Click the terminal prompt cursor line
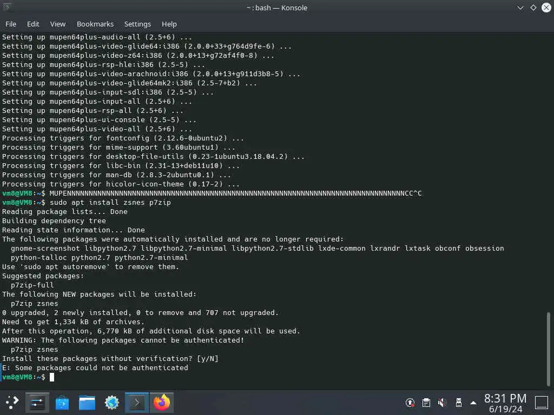The width and height of the screenshot is (554, 415). coord(28,377)
